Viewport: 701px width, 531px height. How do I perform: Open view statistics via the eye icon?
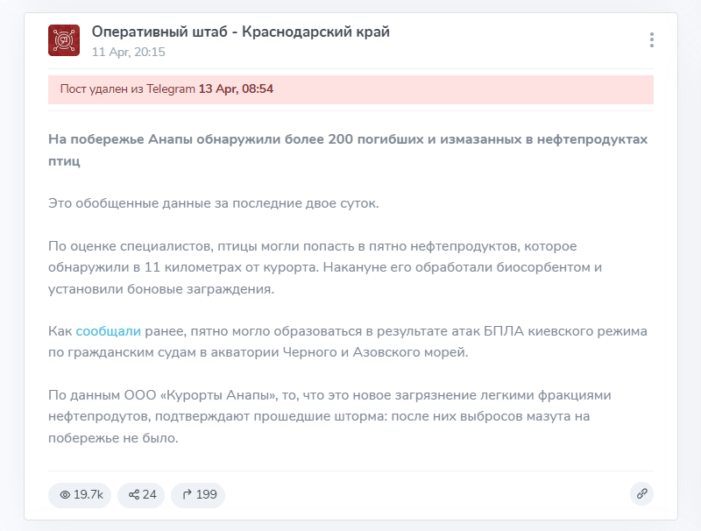point(67,494)
